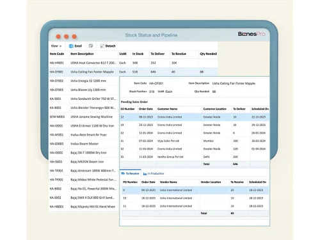320x240 pixels.
Task: Select the HA-CF003 Usha Bloom Lily row
Action: tap(84, 90)
